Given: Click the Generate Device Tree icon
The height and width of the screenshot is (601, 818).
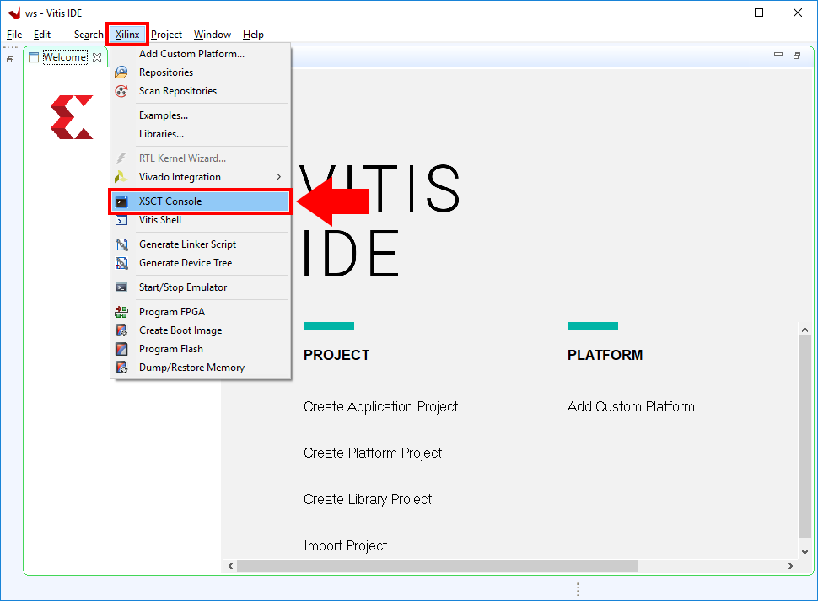Looking at the screenshot, I should (121, 263).
